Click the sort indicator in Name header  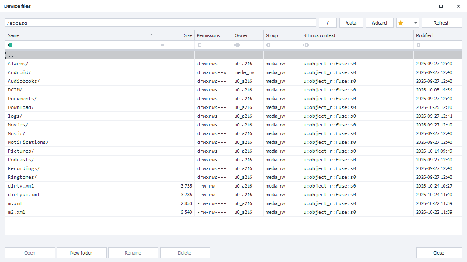pyautogui.click(x=152, y=36)
